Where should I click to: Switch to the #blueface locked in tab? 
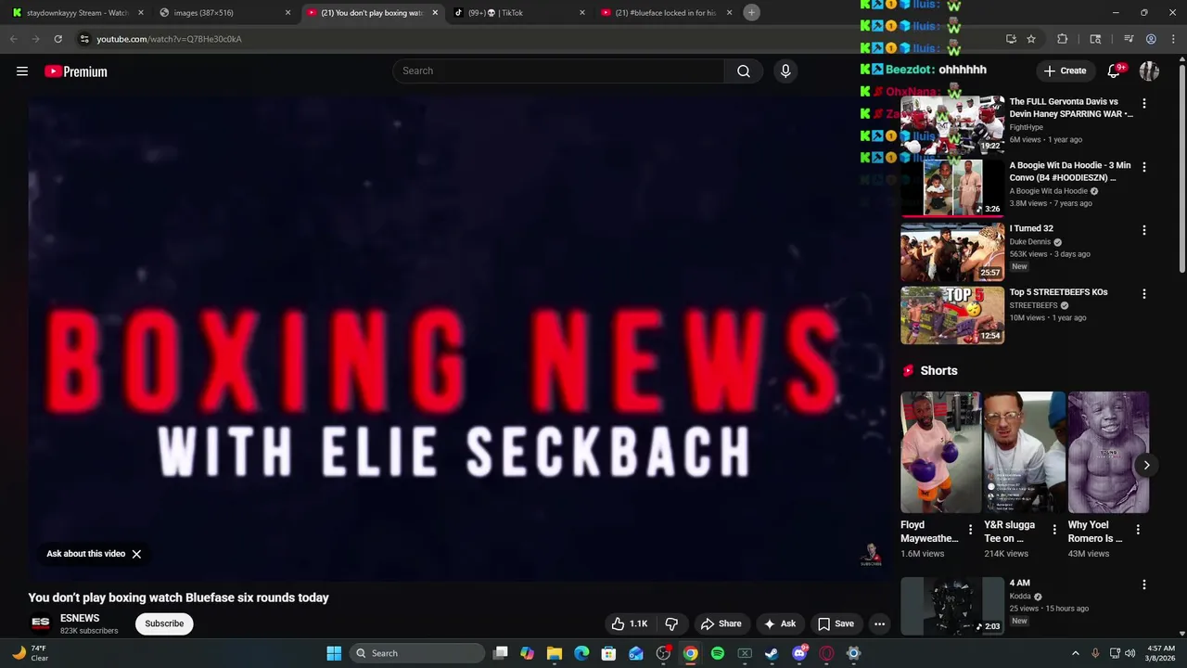click(666, 13)
